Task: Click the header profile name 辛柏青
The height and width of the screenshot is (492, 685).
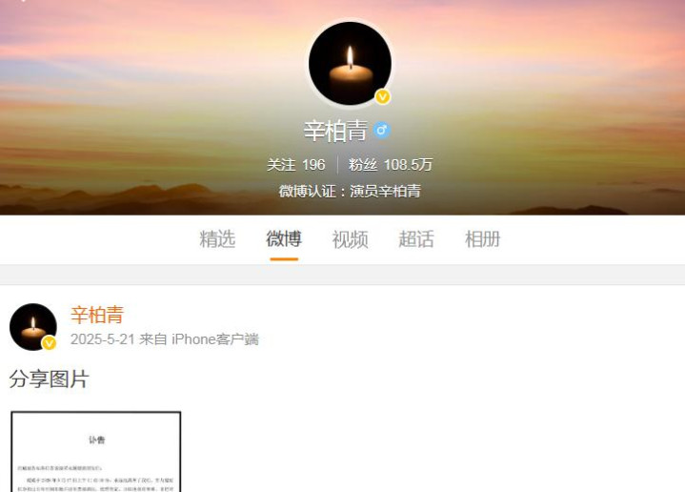Action: point(335,131)
